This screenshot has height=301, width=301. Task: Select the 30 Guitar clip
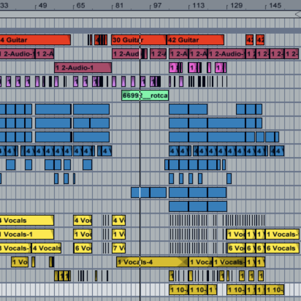pyautogui.click(x=139, y=40)
